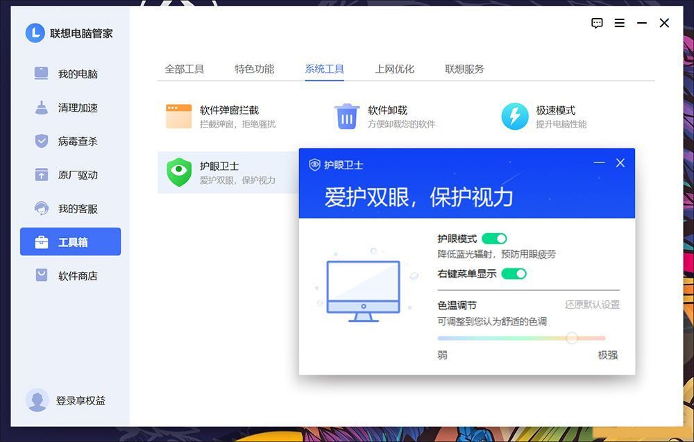Image resolution: width=694 pixels, height=442 pixels.
Task: Click 还原默认设置 link
Action: click(592, 305)
